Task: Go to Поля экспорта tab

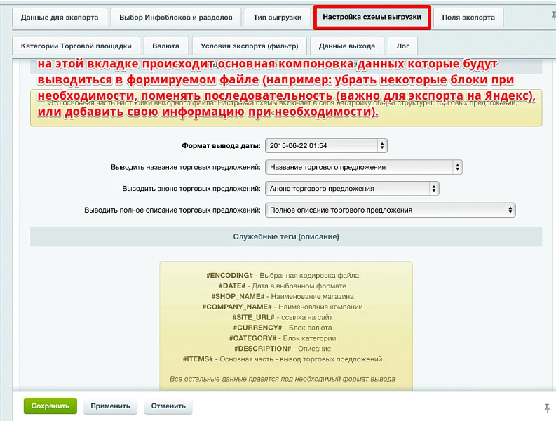Action: [x=468, y=18]
